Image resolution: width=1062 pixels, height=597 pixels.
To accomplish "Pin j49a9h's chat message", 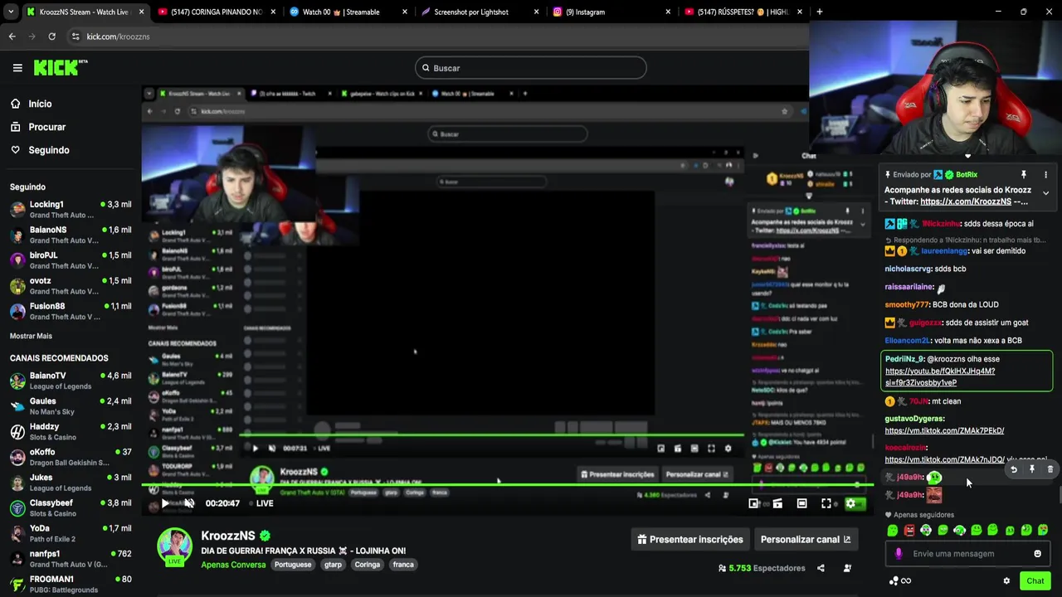I will [1031, 469].
